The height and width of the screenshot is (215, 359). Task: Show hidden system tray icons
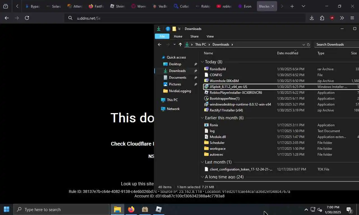(306, 209)
